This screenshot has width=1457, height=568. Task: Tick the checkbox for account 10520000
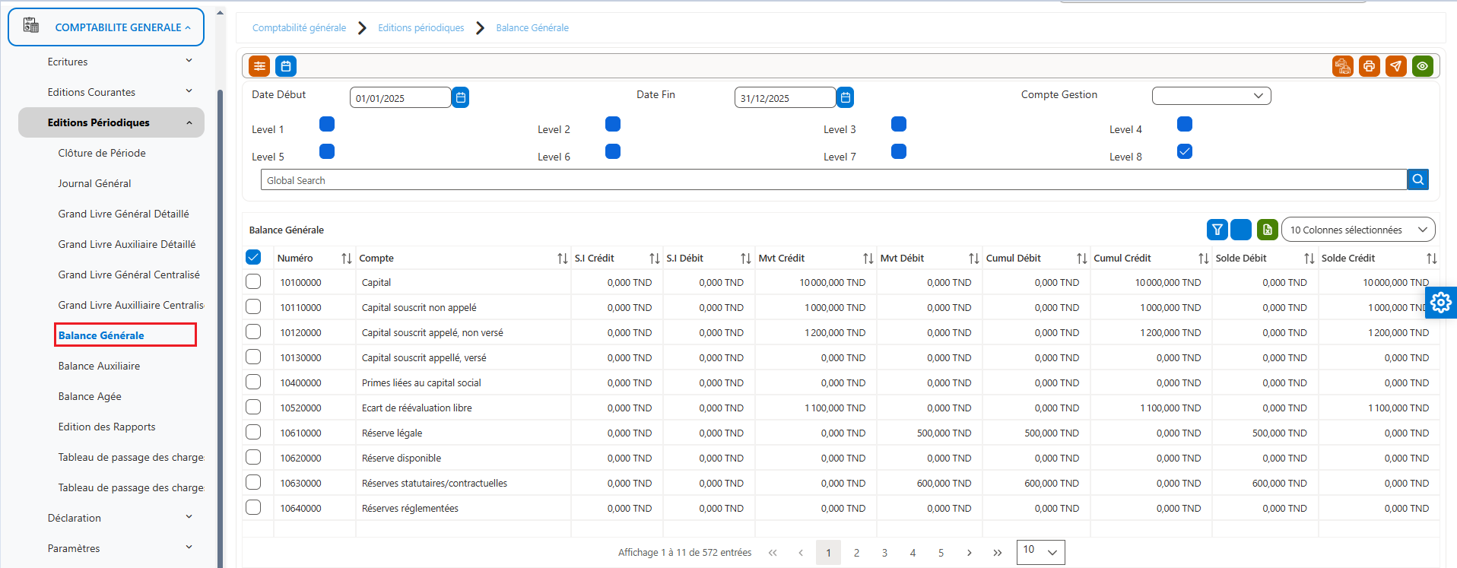253,407
